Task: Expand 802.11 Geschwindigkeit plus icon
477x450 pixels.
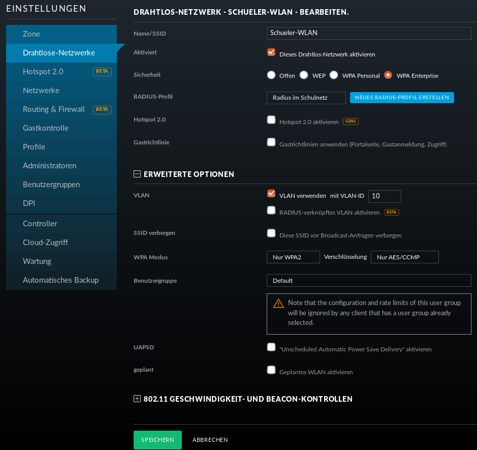Action: 137,399
